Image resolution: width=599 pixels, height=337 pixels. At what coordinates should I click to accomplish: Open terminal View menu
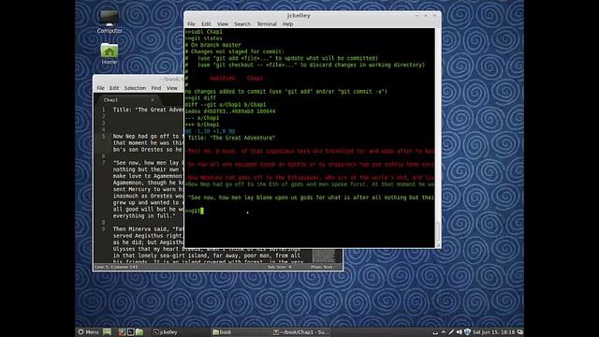click(223, 24)
